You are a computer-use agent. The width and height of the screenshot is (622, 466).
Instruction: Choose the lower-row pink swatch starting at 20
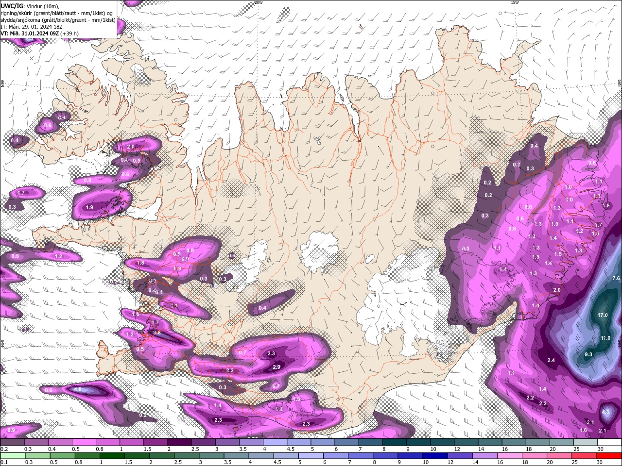(560, 456)
